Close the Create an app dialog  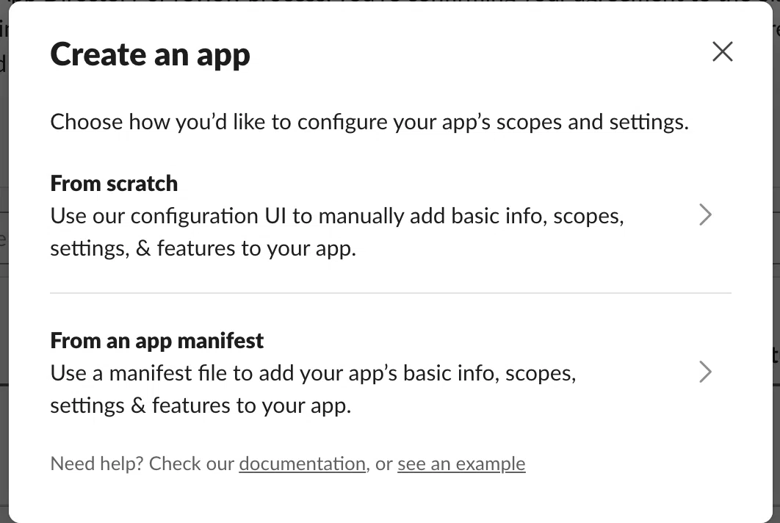pyautogui.click(x=722, y=51)
